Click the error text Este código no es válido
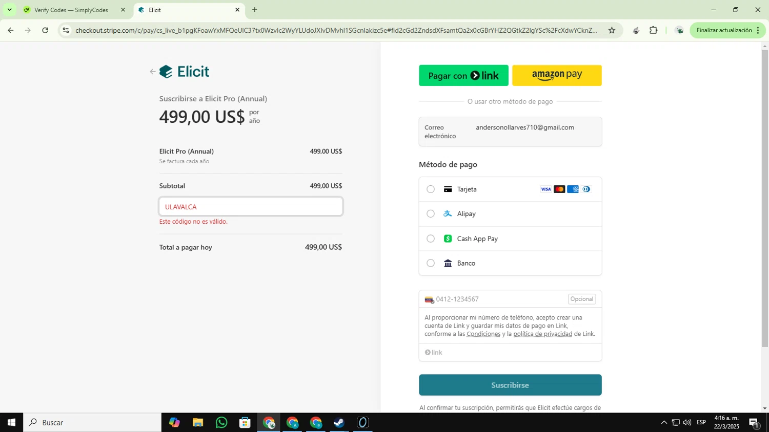The height and width of the screenshot is (432, 769). [x=193, y=222]
